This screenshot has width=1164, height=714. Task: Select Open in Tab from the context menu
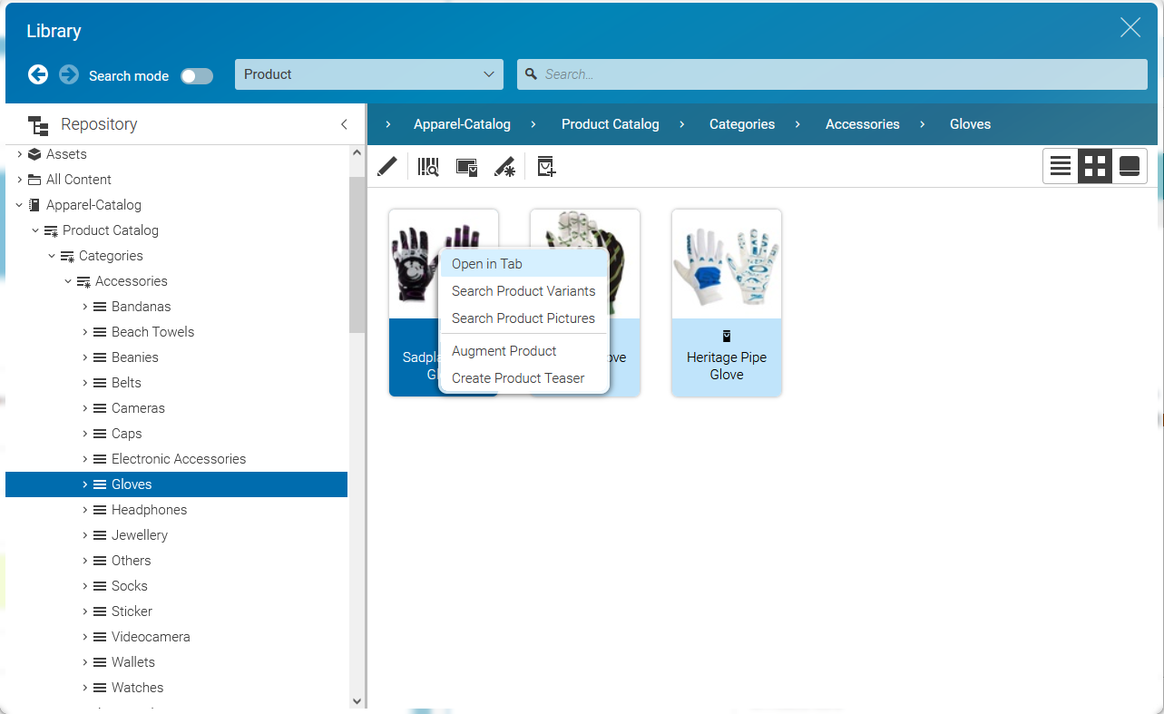click(487, 263)
